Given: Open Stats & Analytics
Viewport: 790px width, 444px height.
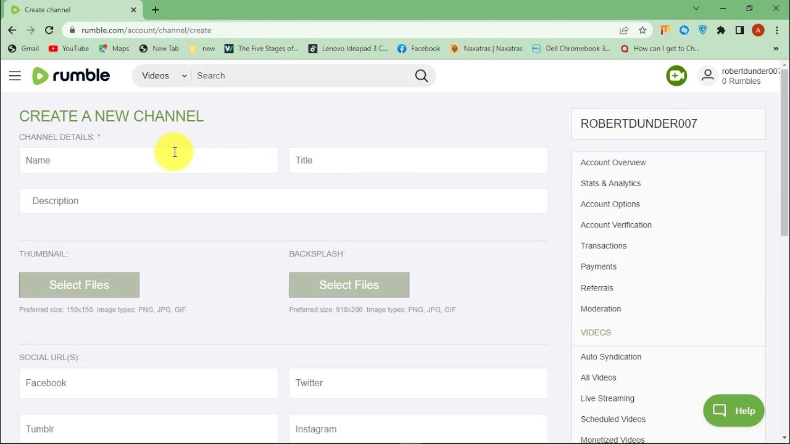Looking at the screenshot, I should pyautogui.click(x=611, y=184).
